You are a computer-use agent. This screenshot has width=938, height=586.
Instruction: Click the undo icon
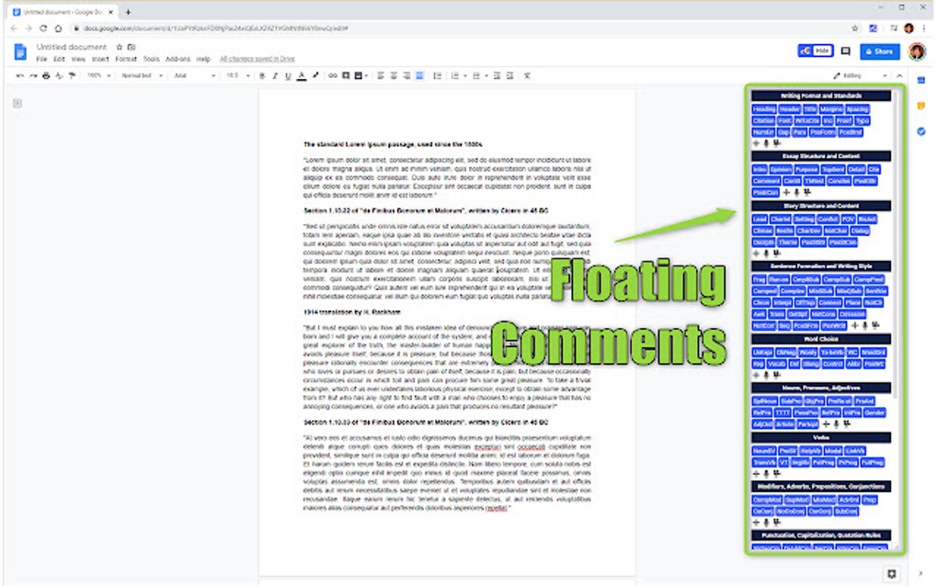18,75
